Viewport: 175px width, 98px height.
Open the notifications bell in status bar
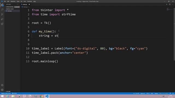[x=173, y=93]
